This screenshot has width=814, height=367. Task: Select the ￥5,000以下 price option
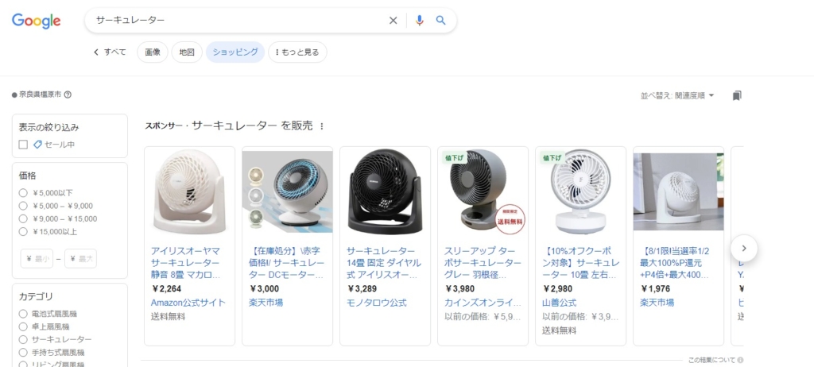click(23, 193)
